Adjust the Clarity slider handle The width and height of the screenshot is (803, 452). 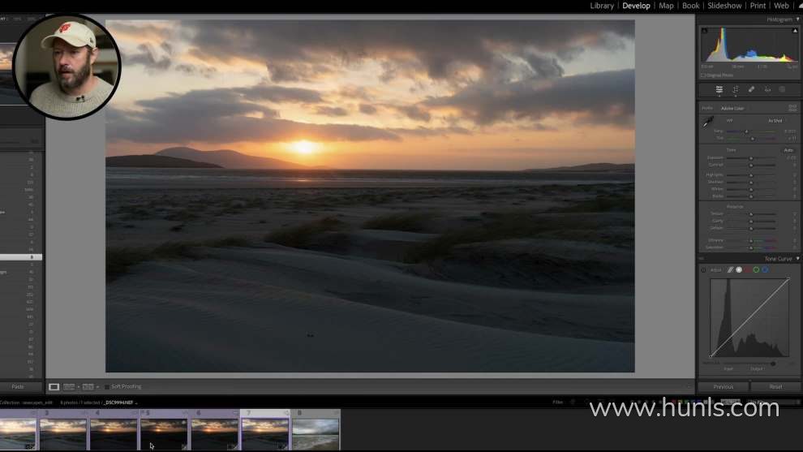751,222
